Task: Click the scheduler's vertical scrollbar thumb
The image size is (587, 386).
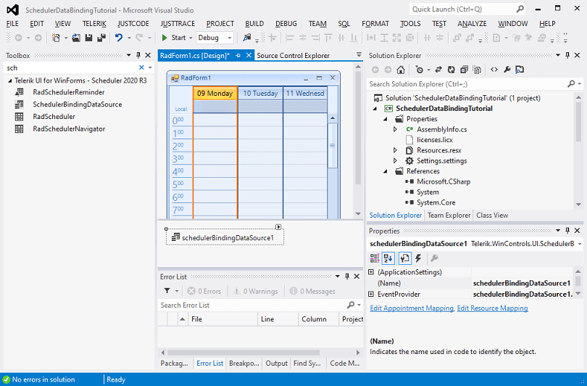Action: (x=332, y=146)
